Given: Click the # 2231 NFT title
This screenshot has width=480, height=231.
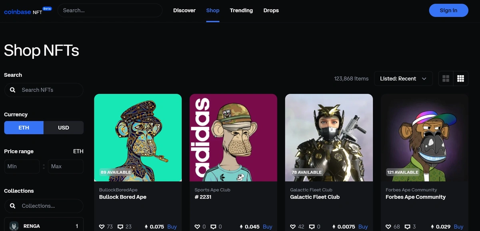Looking at the screenshot, I should 203,197.
